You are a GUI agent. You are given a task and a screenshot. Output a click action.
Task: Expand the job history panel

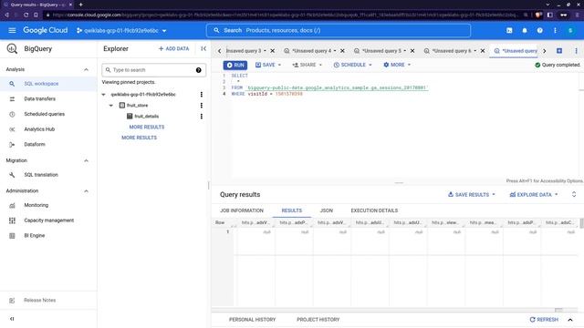tap(570, 320)
